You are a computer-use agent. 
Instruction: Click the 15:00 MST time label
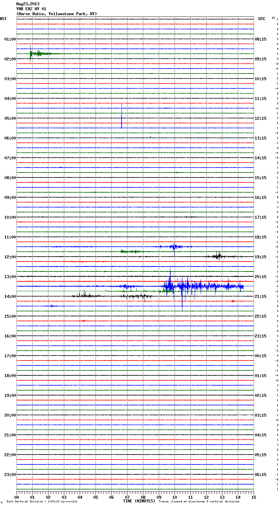pos(10,316)
